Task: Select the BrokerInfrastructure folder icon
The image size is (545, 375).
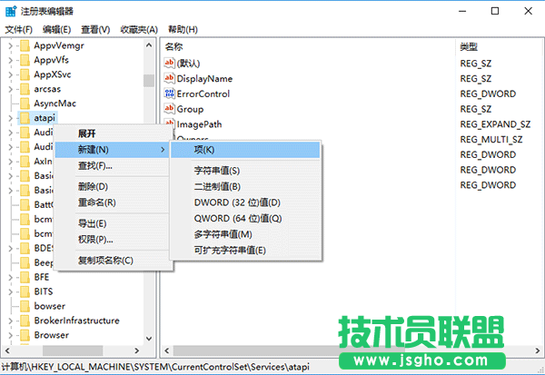Action: (25, 321)
